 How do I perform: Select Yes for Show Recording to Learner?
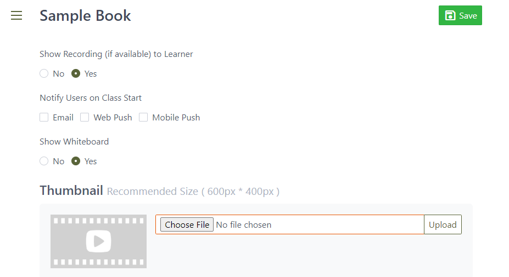pyautogui.click(x=76, y=74)
